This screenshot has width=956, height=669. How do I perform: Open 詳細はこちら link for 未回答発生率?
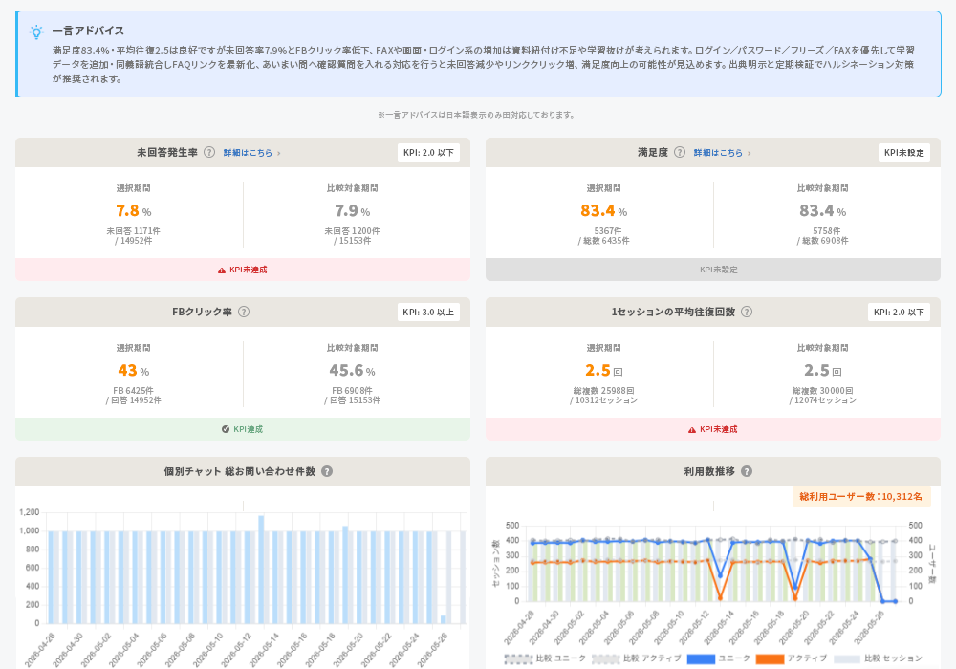click(248, 153)
